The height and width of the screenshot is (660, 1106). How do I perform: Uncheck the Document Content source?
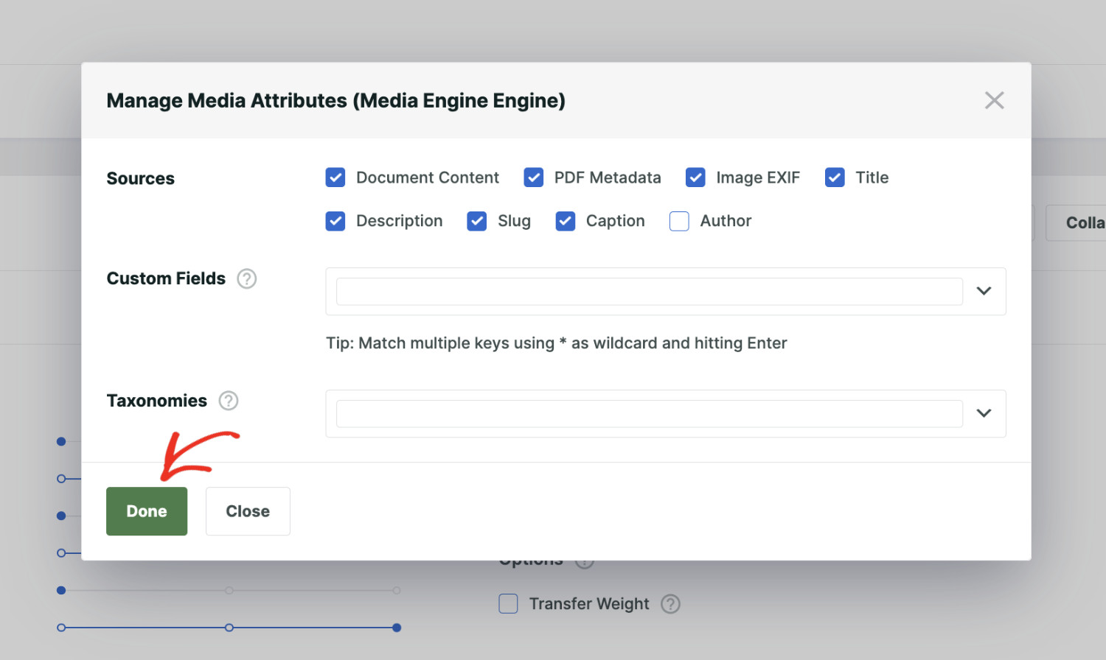[x=335, y=178]
